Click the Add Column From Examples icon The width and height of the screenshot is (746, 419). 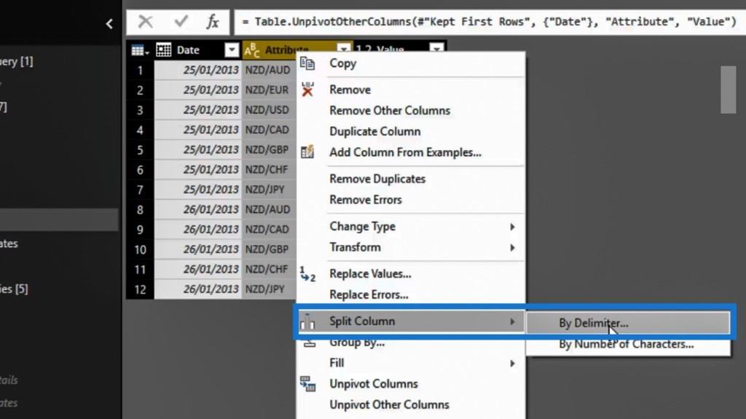308,152
